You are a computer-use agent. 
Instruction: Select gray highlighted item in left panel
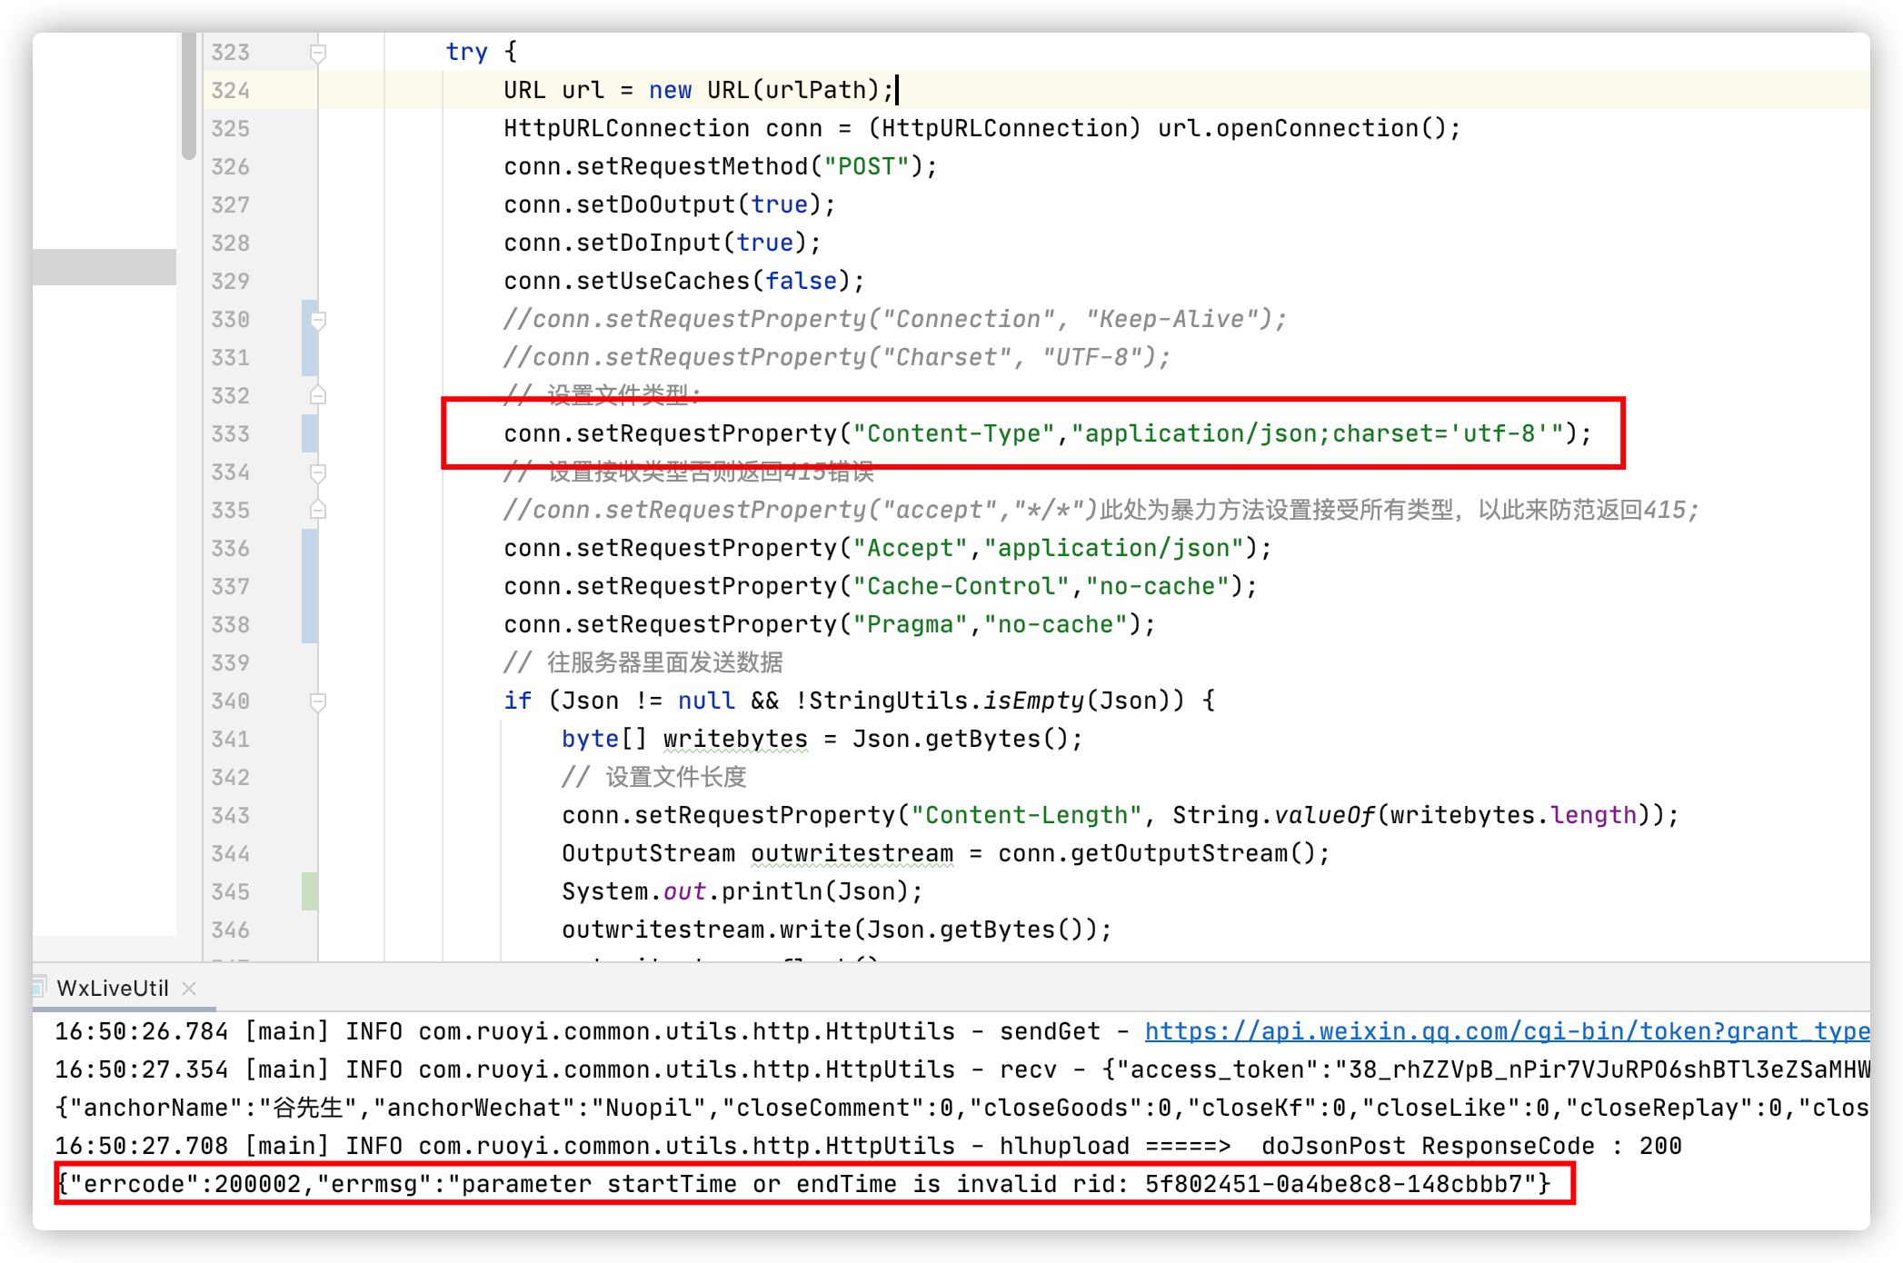click(x=105, y=267)
